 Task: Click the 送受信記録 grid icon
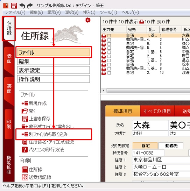25,177
